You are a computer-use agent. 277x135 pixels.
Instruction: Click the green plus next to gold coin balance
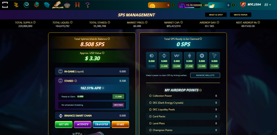173,5
